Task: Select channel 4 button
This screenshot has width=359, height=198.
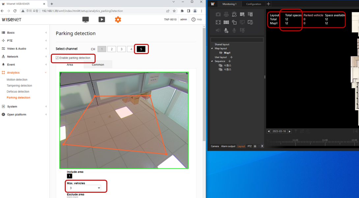Action: (131, 49)
